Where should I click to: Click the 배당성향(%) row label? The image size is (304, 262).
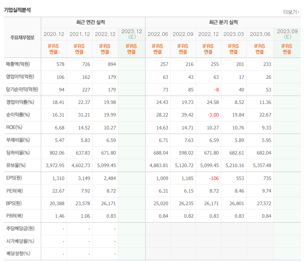point(18,254)
